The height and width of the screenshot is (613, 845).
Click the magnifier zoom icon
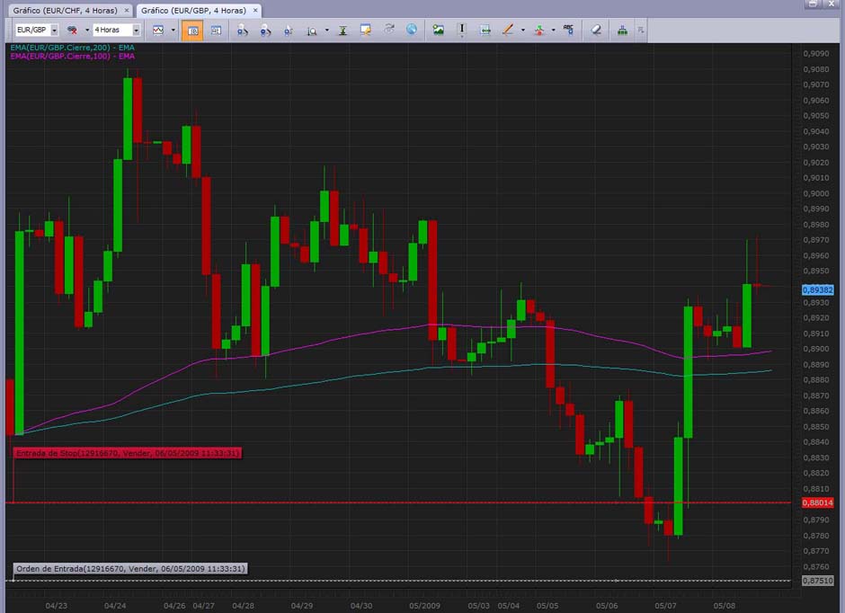(312, 30)
